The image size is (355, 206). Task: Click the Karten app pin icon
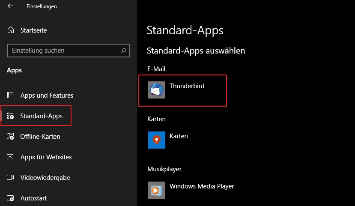(x=156, y=140)
